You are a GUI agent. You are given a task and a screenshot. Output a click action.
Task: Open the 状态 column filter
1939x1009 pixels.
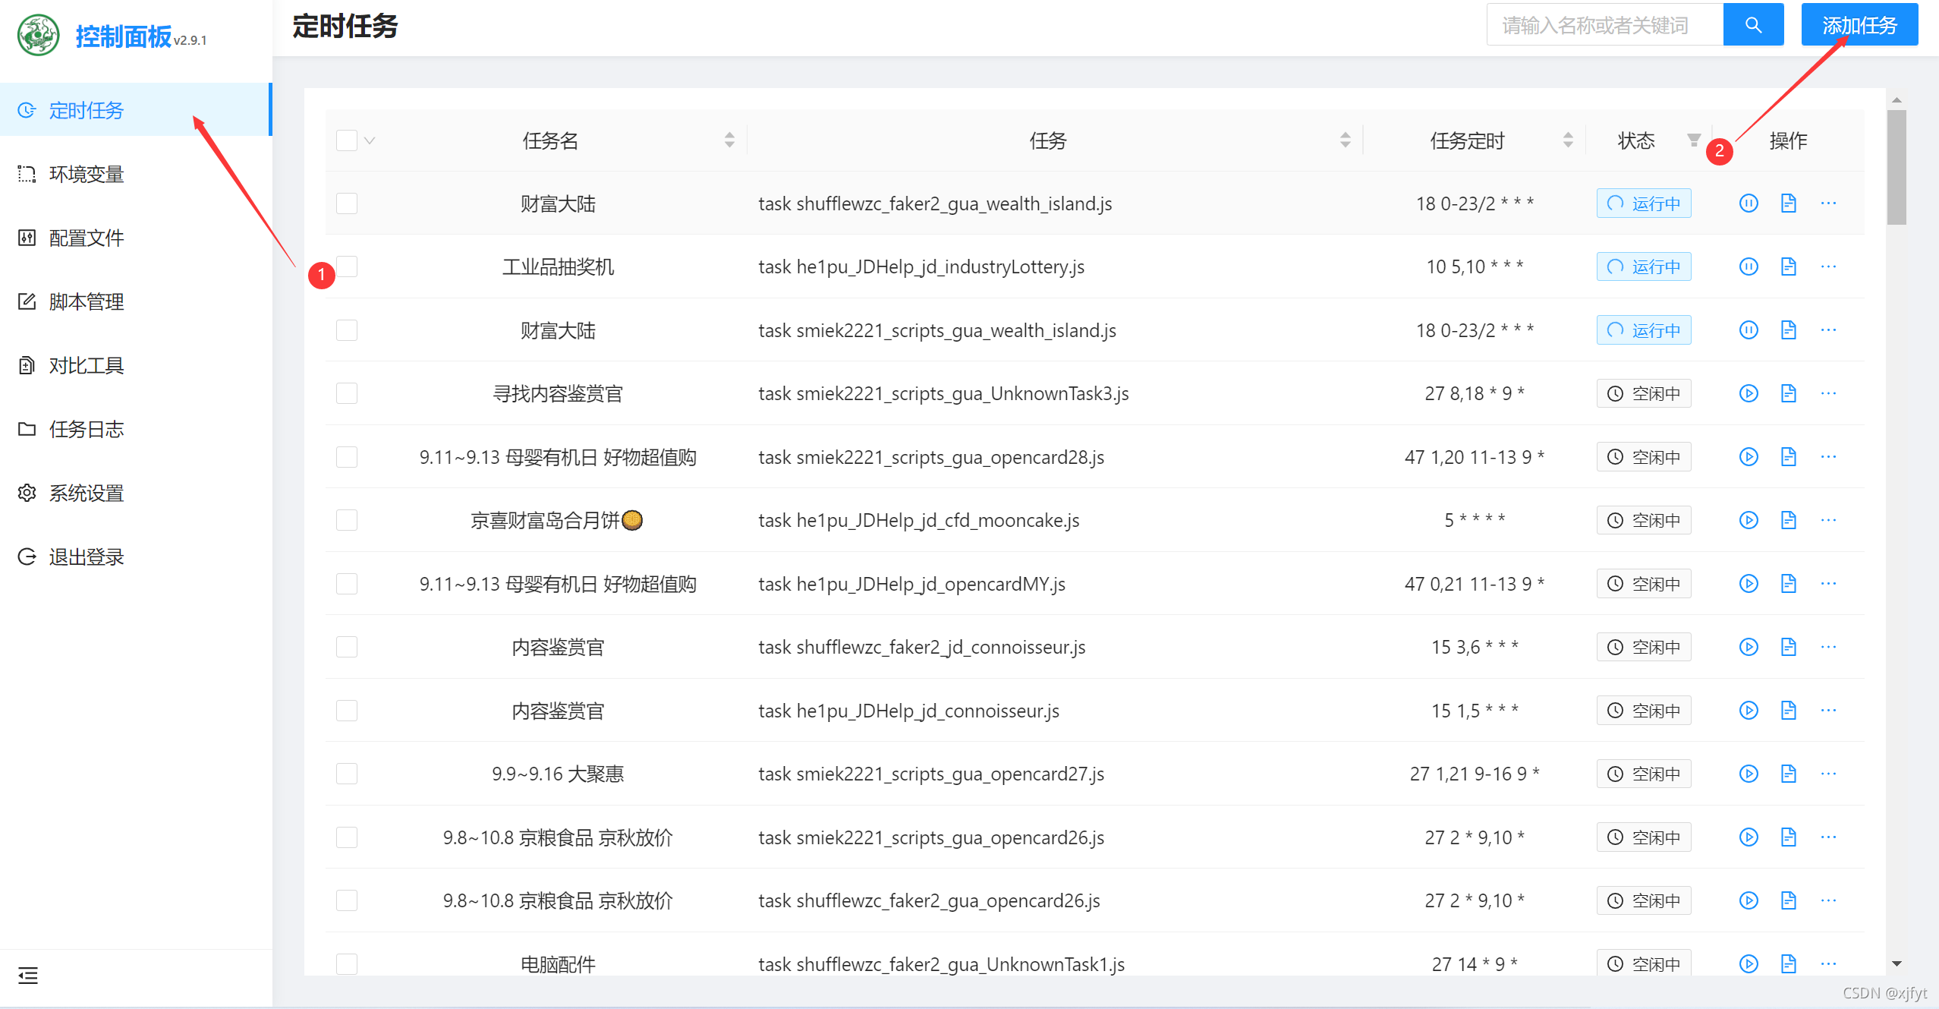(x=1693, y=140)
